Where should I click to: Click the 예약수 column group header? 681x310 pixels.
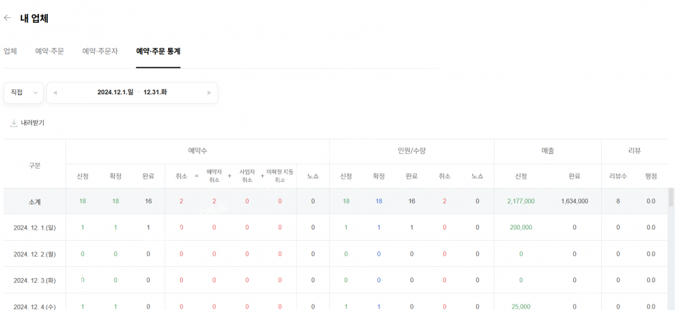pyautogui.click(x=197, y=150)
